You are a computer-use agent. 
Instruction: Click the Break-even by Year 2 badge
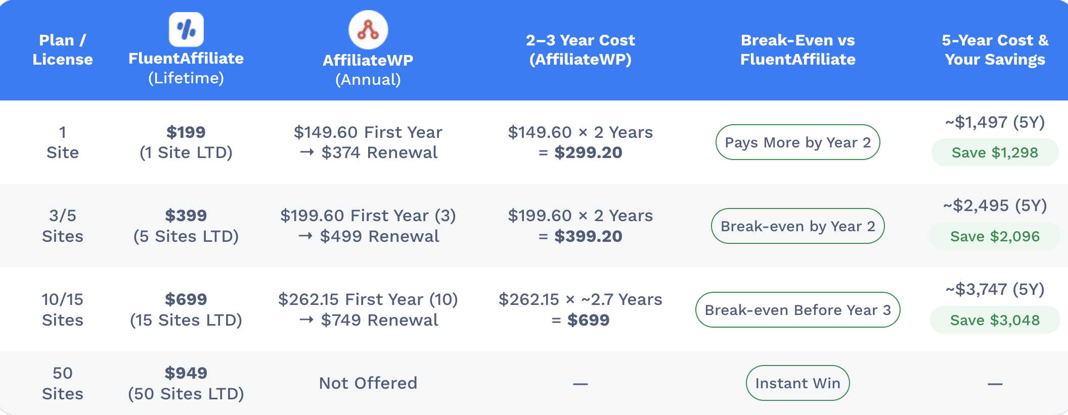(x=797, y=226)
